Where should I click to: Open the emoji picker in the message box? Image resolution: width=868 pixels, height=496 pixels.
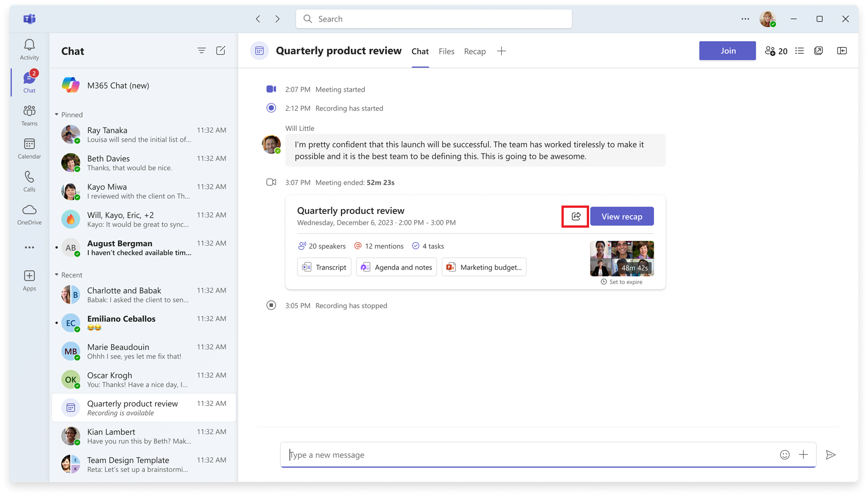785,455
